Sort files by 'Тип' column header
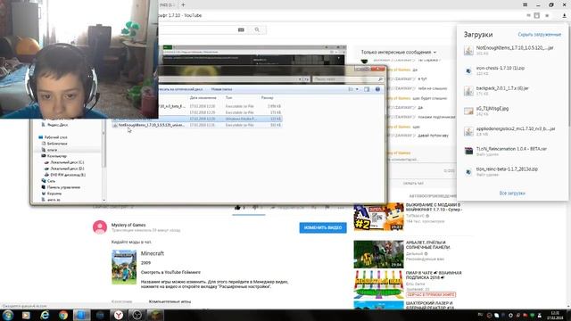Viewport: 571px width, 321px height. click(228, 98)
